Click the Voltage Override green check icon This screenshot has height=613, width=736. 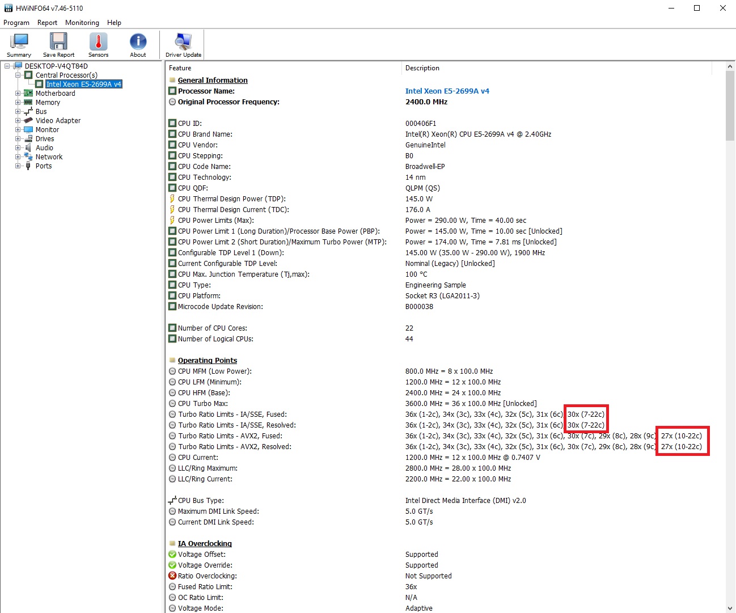(172, 565)
